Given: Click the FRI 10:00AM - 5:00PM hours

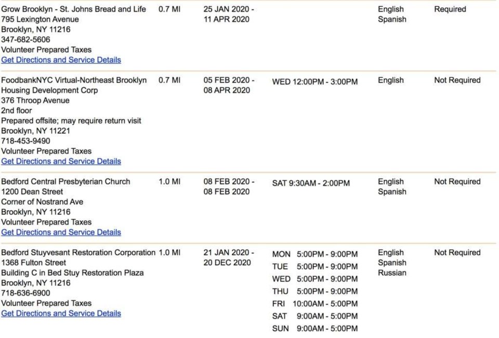Looking at the screenshot, I should coord(315,304).
